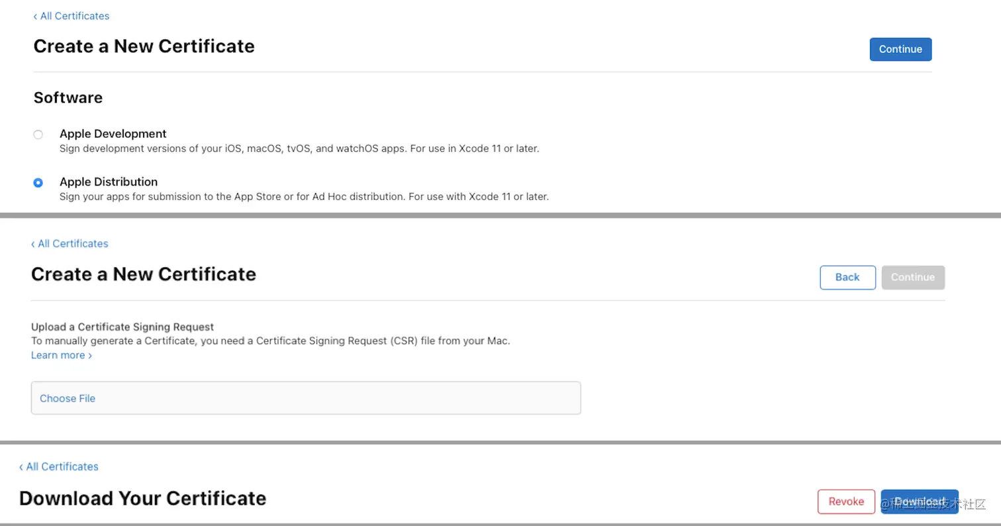Open All Certificates link on CSR upload page
This screenshot has height=526, width=1001.
(x=70, y=244)
